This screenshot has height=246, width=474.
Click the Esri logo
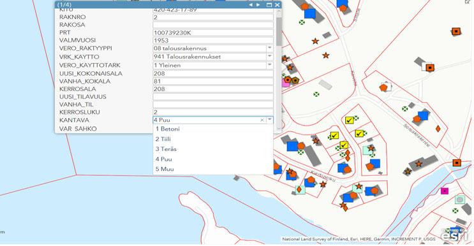pyautogui.click(x=454, y=235)
